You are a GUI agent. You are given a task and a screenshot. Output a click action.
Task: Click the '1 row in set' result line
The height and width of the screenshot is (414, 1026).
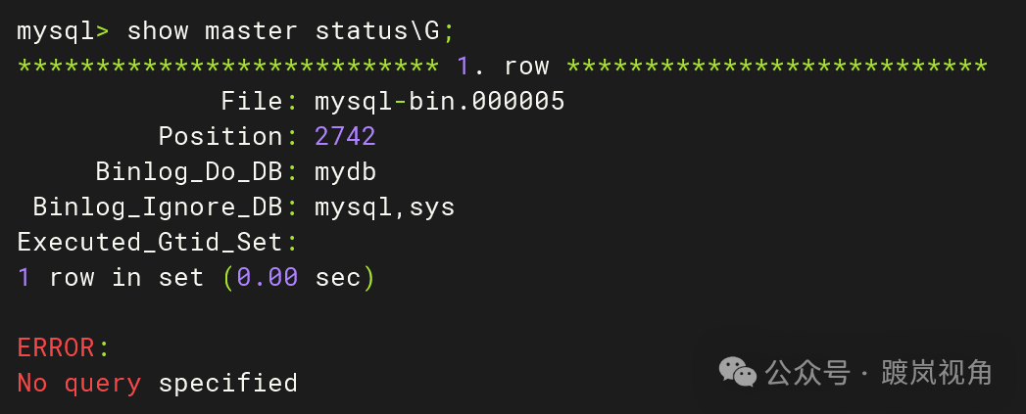point(111,278)
